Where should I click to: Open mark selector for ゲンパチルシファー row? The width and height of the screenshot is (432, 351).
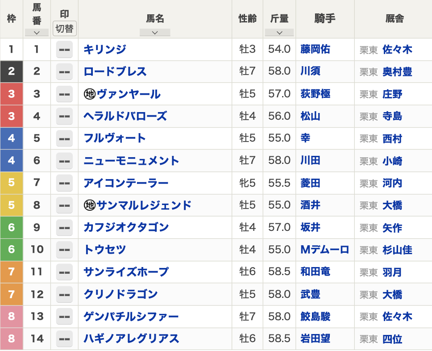pos(64,317)
